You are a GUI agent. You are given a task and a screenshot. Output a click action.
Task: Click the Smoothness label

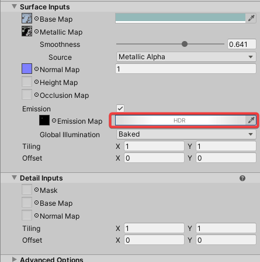[60, 45]
